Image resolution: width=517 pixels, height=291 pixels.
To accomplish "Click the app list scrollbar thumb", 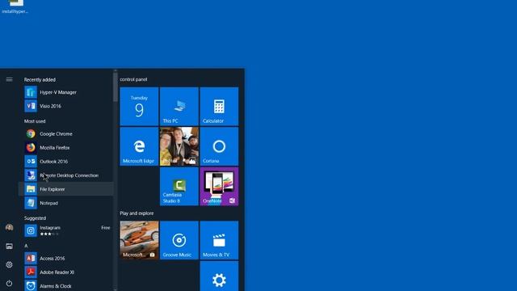I will tap(115, 87).
